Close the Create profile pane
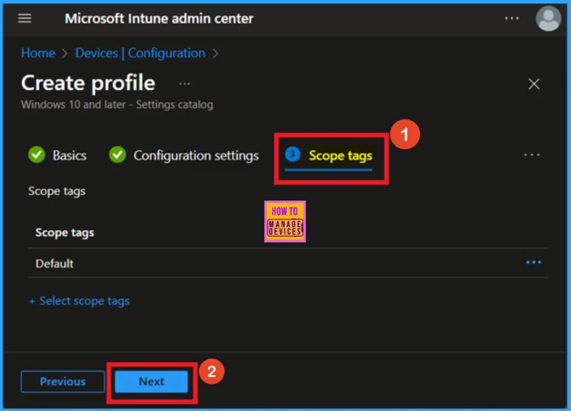The width and height of the screenshot is (571, 411). pos(534,84)
